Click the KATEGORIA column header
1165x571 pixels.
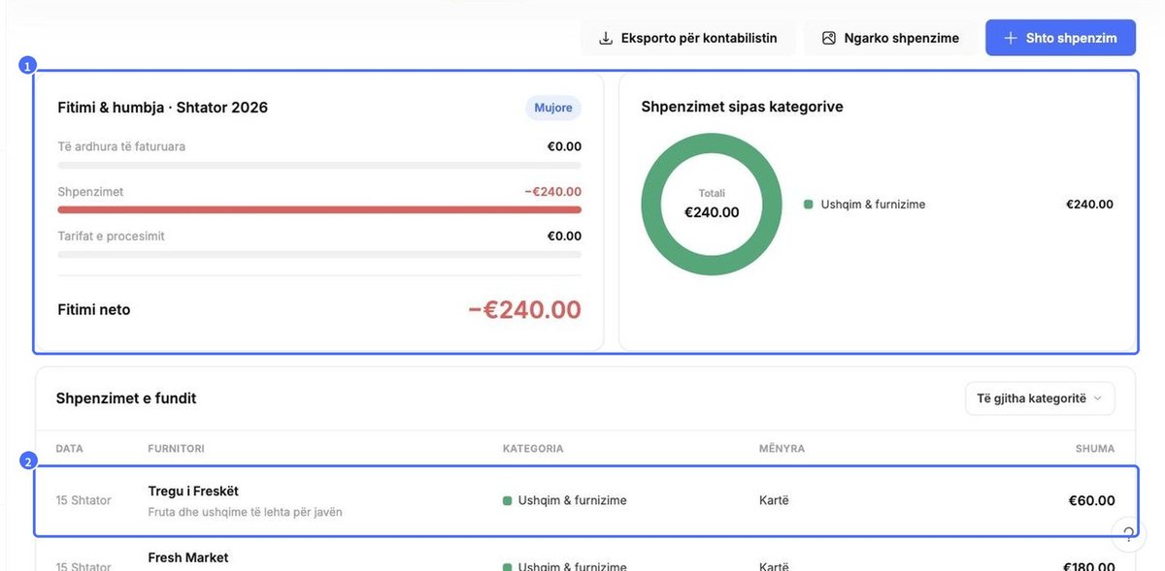(x=533, y=449)
